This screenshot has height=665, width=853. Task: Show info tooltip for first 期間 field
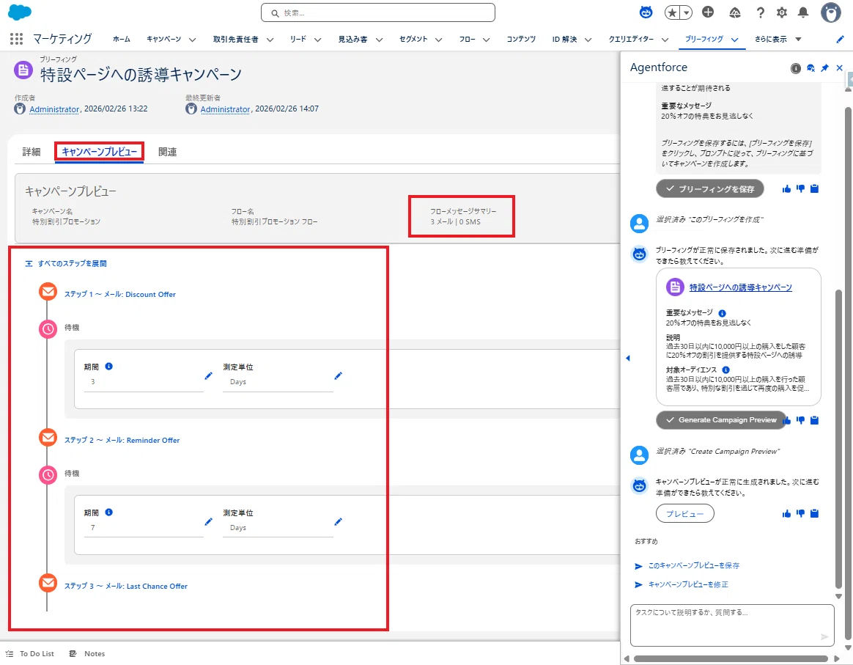[x=108, y=367]
